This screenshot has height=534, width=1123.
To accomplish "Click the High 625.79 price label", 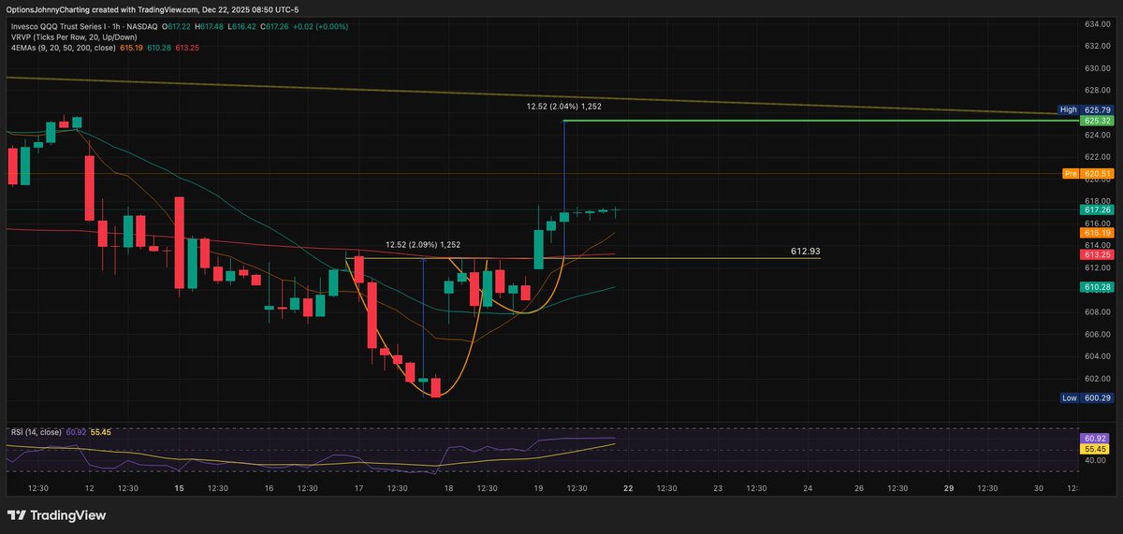I will (1085, 109).
